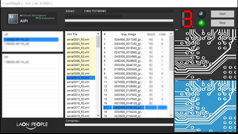Click the Laon People logo
Viewport: 238px width, 134px height.
point(32,126)
